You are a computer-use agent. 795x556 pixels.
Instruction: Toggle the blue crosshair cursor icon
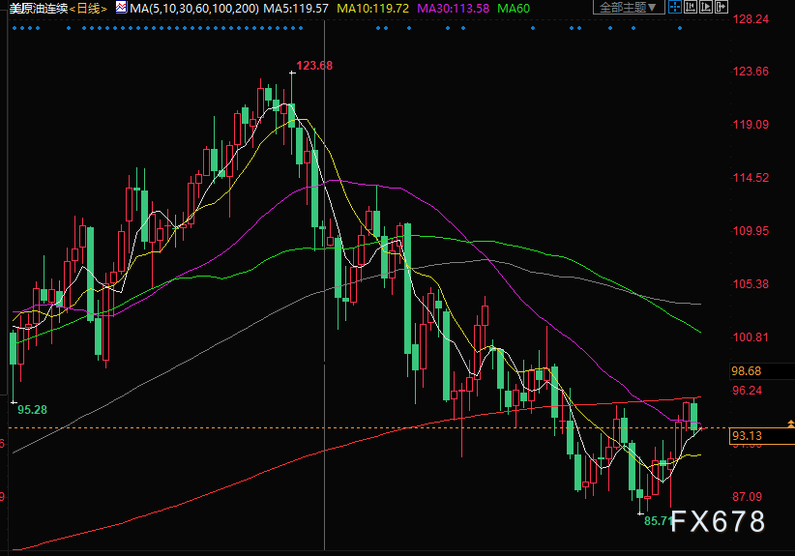675,7
